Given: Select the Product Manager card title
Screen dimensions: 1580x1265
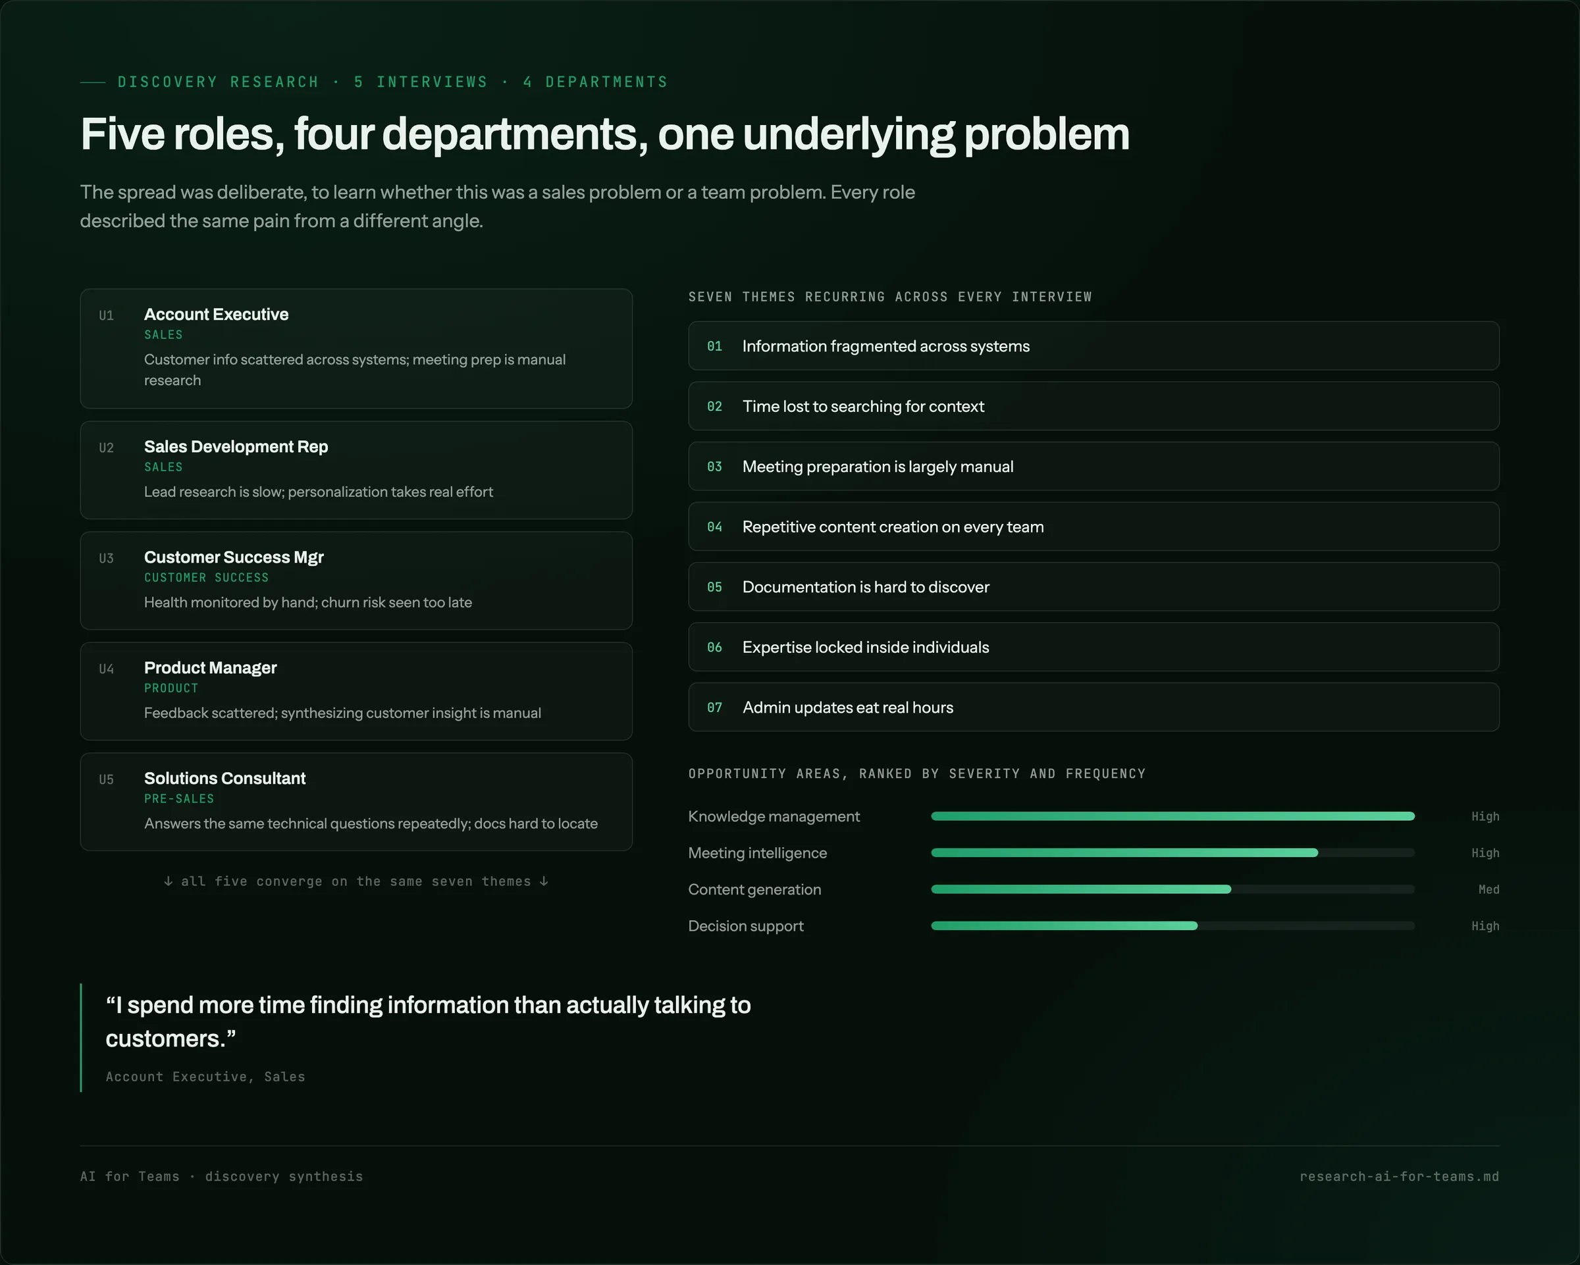Looking at the screenshot, I should 210,668.
